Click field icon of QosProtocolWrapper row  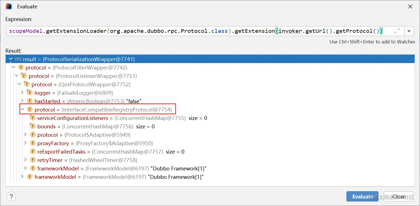[x=27, y=84]
